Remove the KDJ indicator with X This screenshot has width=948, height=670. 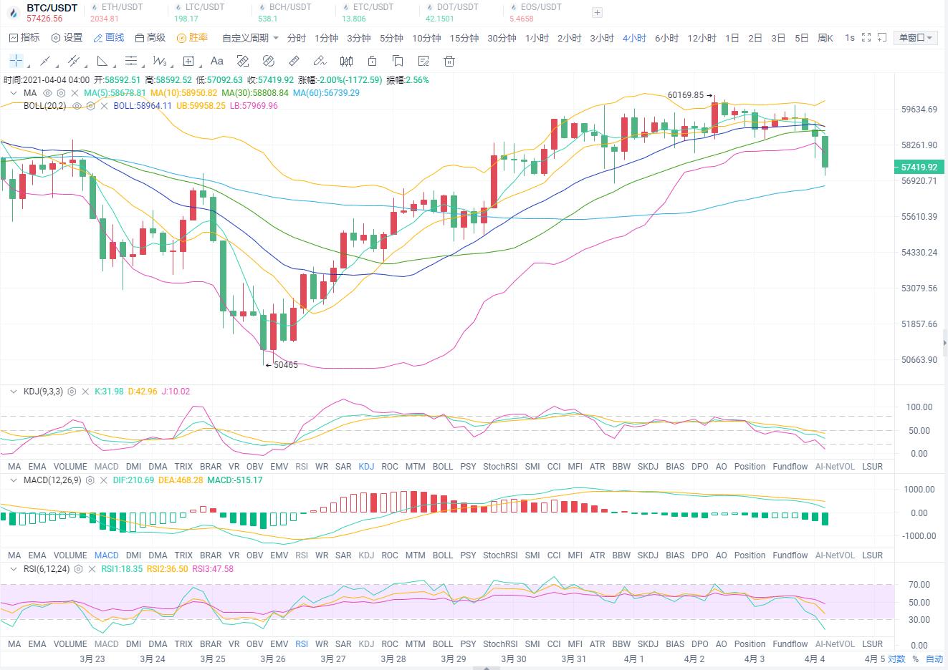click(x=85, y=392)
